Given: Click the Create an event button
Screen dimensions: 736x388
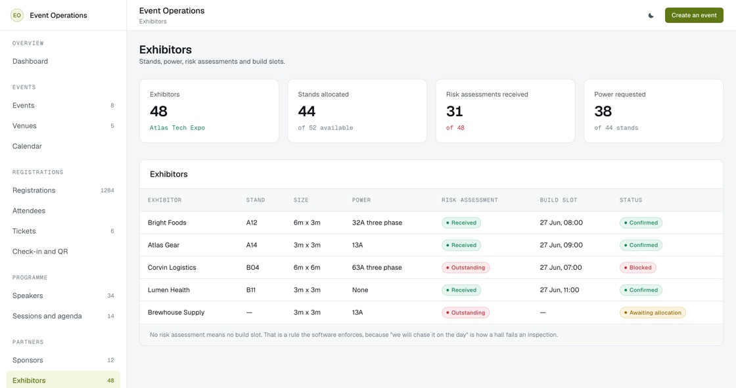Looking at the screenshot, I should point(694,16).
